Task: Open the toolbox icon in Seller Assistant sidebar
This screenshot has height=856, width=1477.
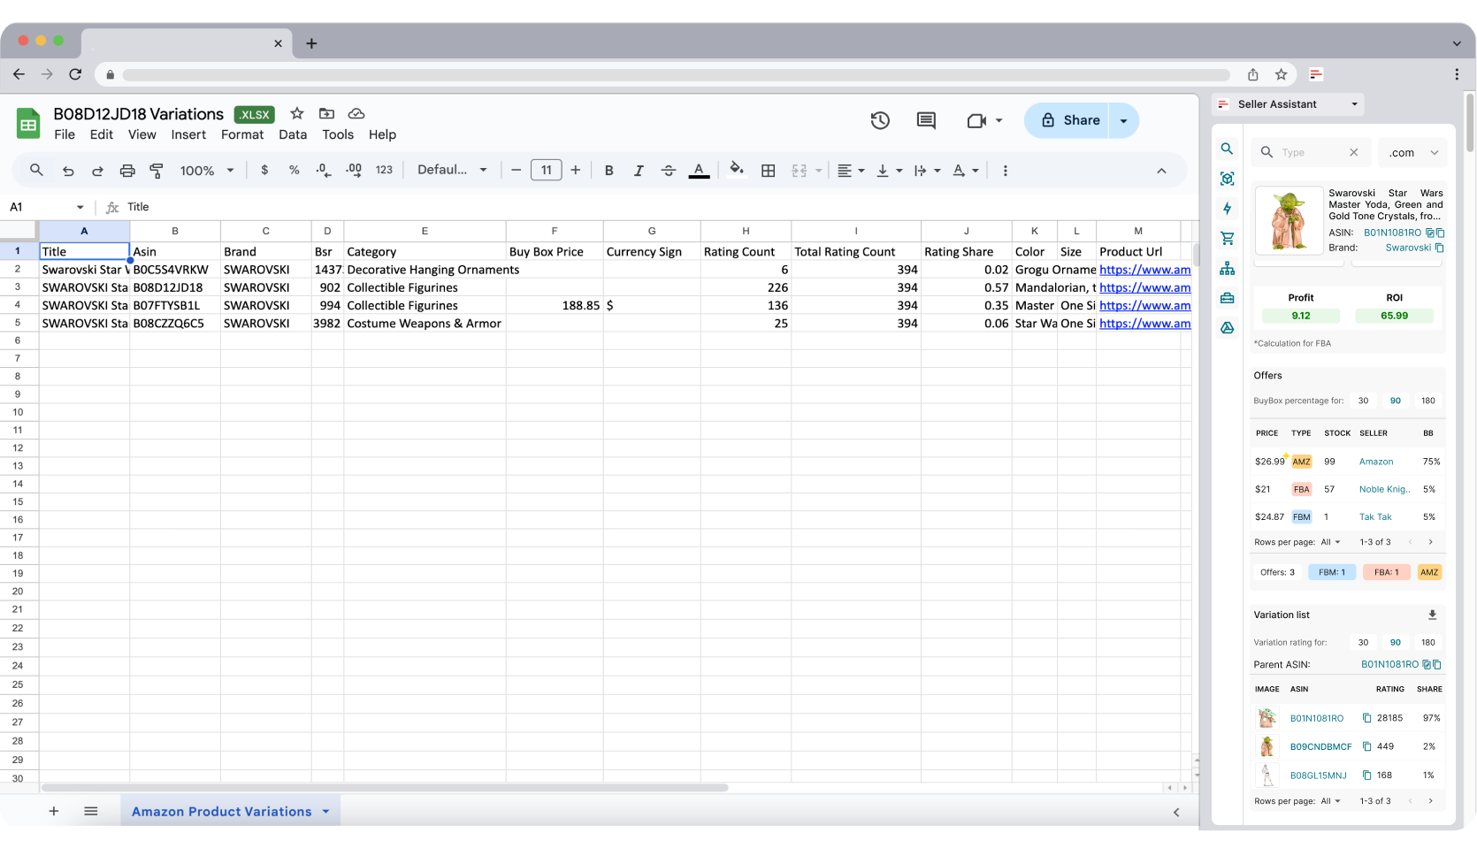Action: pyautogui.click(x=1227, y=298)
